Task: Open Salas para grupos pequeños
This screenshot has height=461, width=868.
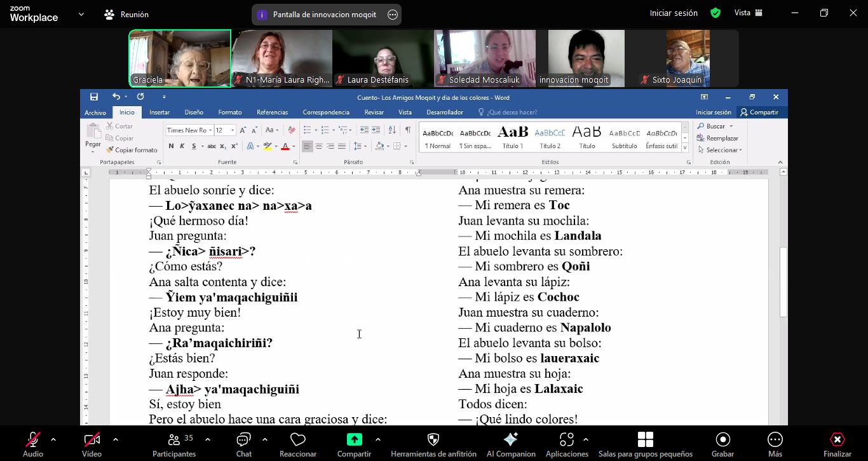Action: [645, 444]
